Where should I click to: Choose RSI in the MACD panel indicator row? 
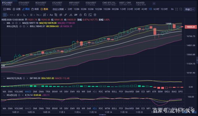[78, 92]
